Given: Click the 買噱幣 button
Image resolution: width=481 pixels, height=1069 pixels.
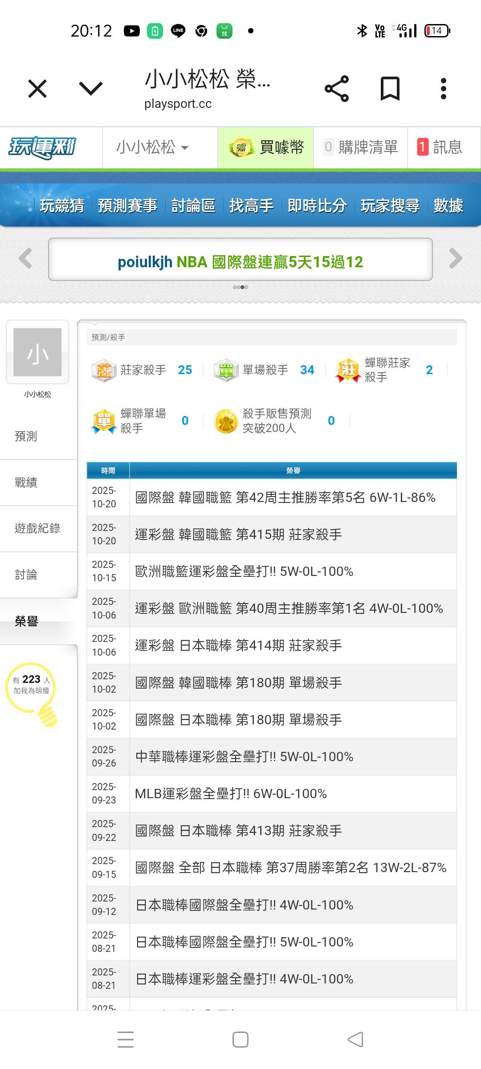Looking at the screenshot, I should click(x=266, y=147).
